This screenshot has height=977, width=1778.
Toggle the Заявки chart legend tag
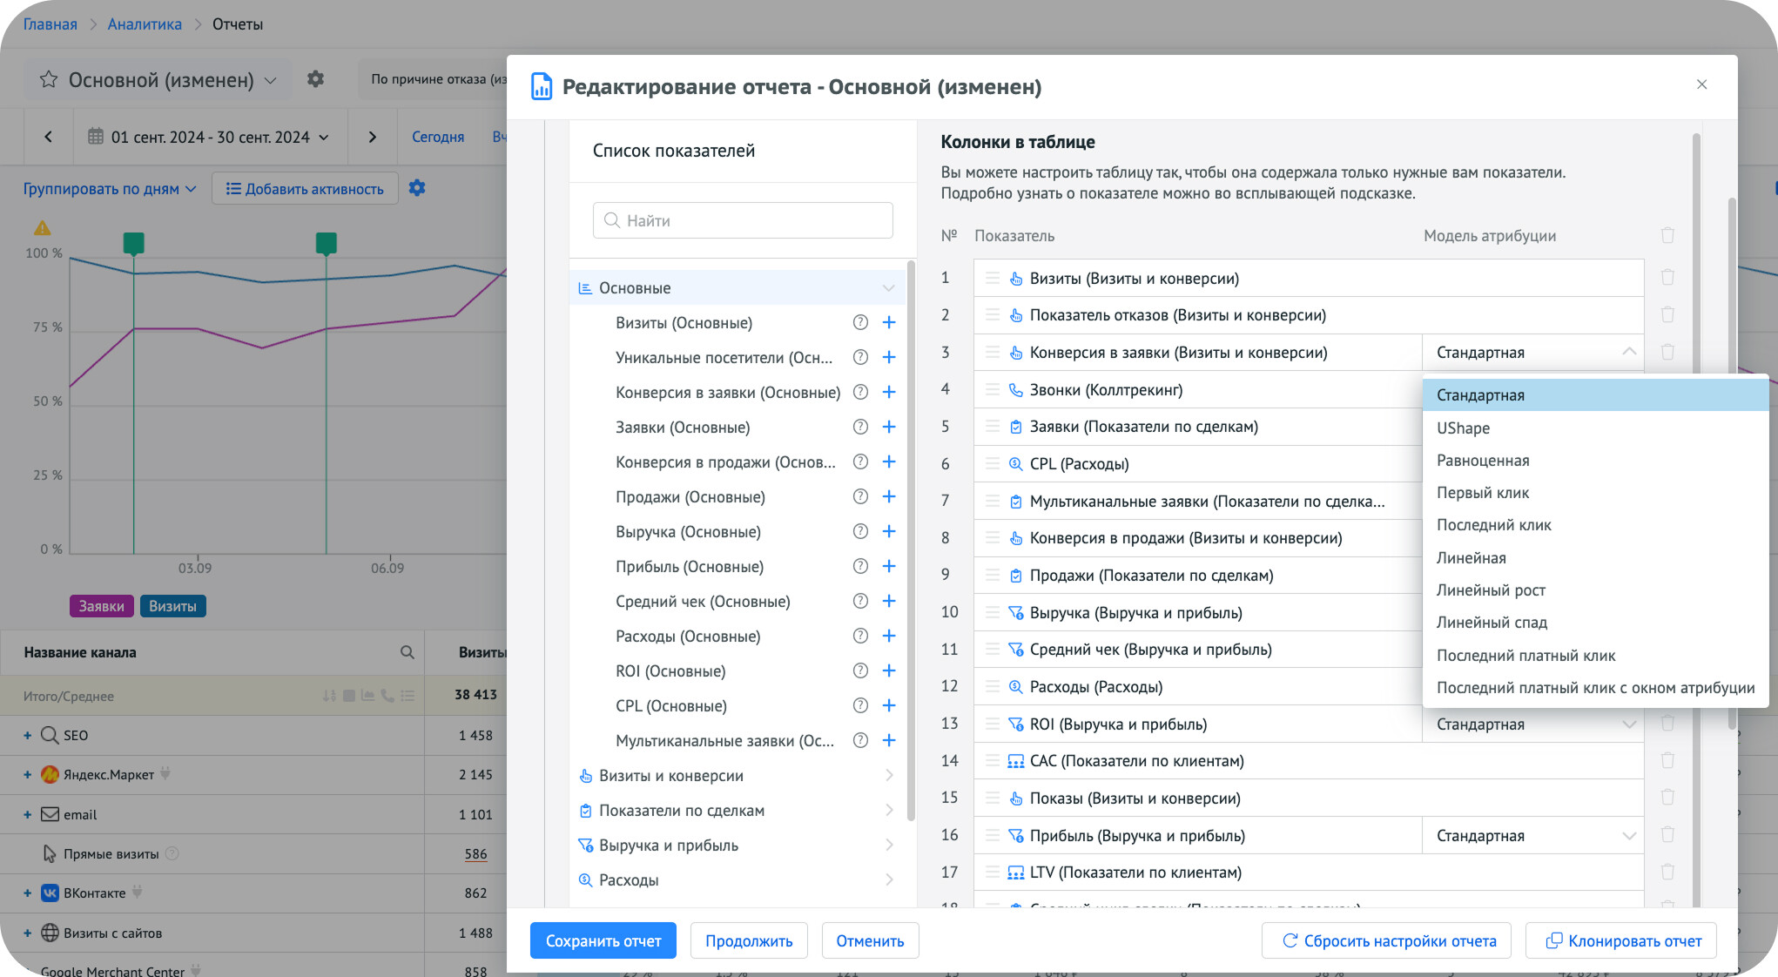click(x=101, y=606)
